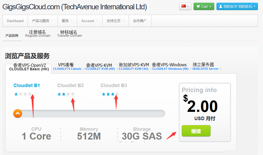The width and height of the screenshot is (263, 155).
Task: Choose the Cloudlet B2 plan
Action: click(70, 85)
